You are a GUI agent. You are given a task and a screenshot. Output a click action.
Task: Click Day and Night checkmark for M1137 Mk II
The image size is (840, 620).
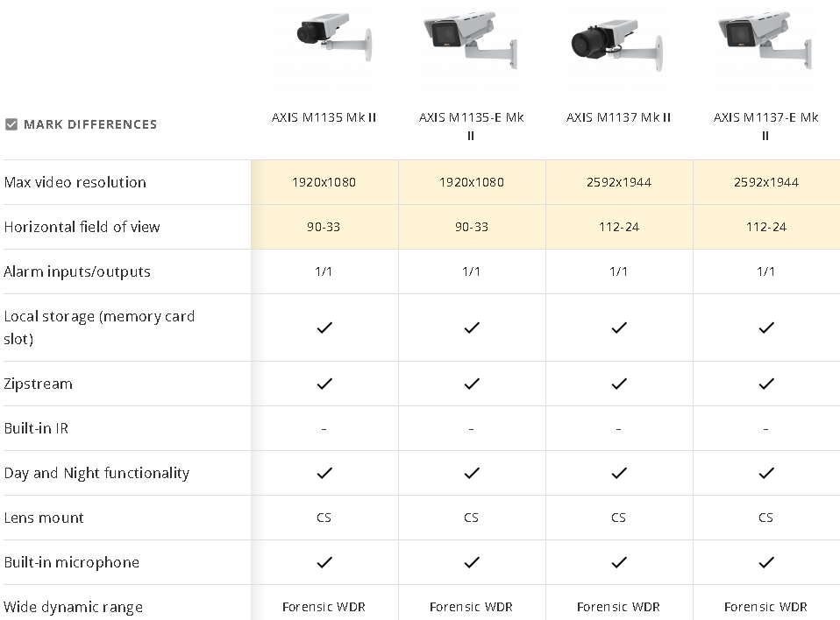[619, 473]
